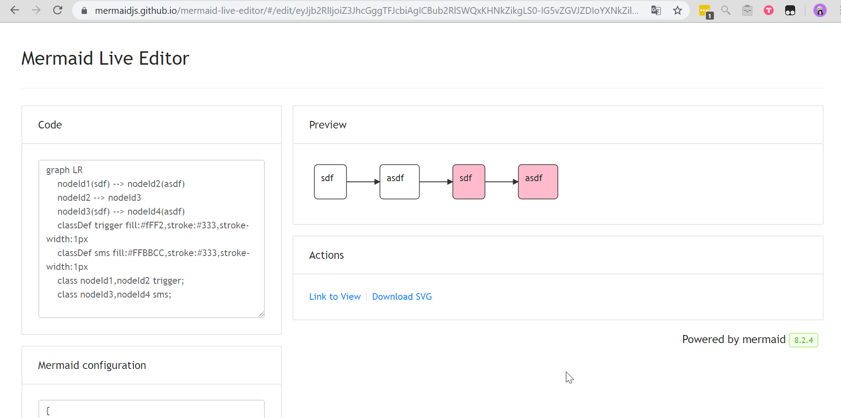This screenshot has height=418, width=841.
Task: Open the Google Translate extension
Action: point(655,10)
